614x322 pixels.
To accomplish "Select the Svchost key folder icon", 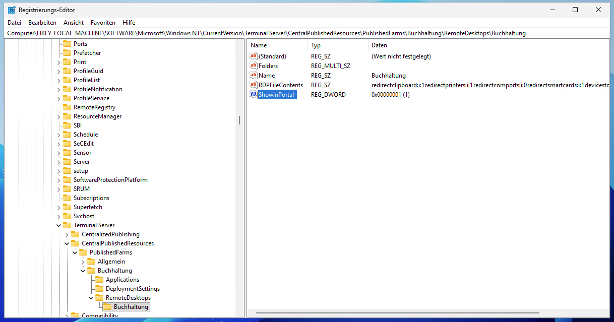I will click(67, 216).
